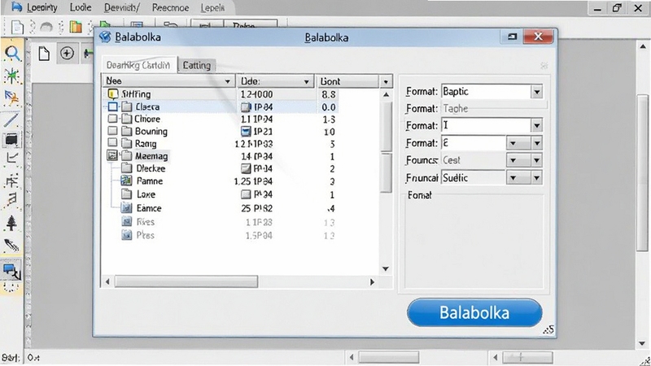Click main window vertical scrollbar down arrow
The width and height of the screenshot is (651, 366).
tap(643, 344)
